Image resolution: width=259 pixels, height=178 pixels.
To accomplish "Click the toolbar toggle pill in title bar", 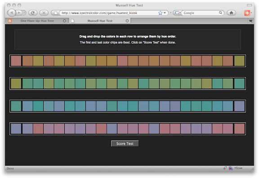I will [249, 5].
